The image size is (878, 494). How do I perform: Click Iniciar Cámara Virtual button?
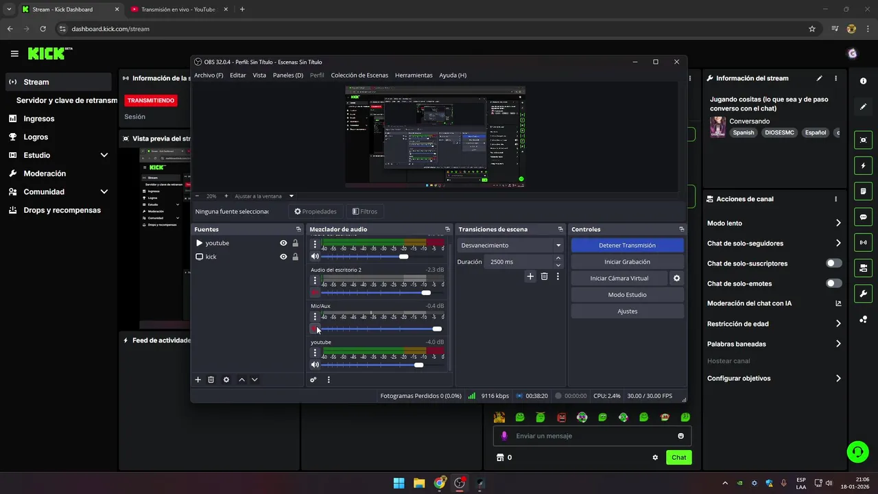(619, 278)
